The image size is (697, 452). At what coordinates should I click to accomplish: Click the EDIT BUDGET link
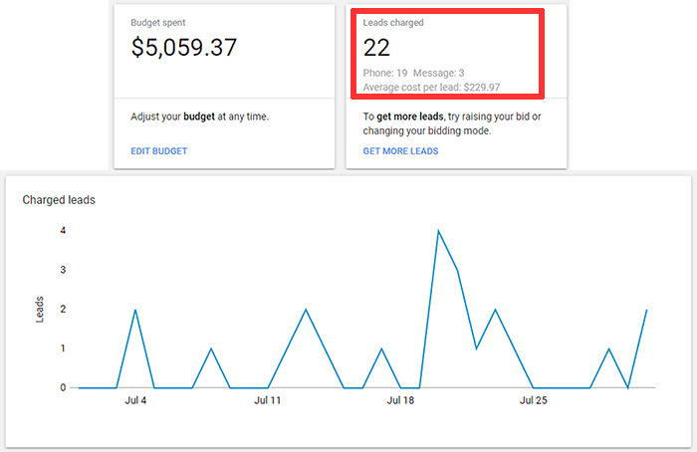(x=158, y=151)
